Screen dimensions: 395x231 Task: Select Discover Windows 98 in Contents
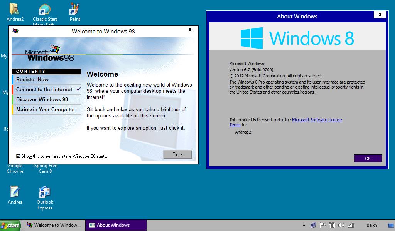(46, 100)
